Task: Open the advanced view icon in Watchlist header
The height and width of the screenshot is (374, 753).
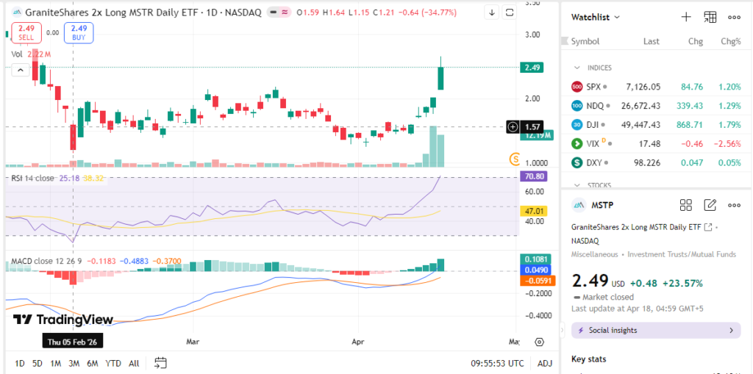Action: click(x=710, y=17)
